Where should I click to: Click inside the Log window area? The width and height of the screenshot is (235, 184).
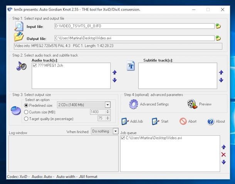click(64, 154)
